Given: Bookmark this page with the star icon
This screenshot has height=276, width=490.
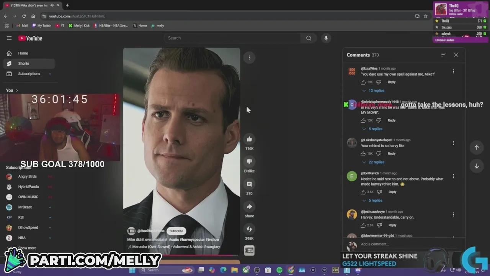Looking at the screenshot, I should click(426, 16).
